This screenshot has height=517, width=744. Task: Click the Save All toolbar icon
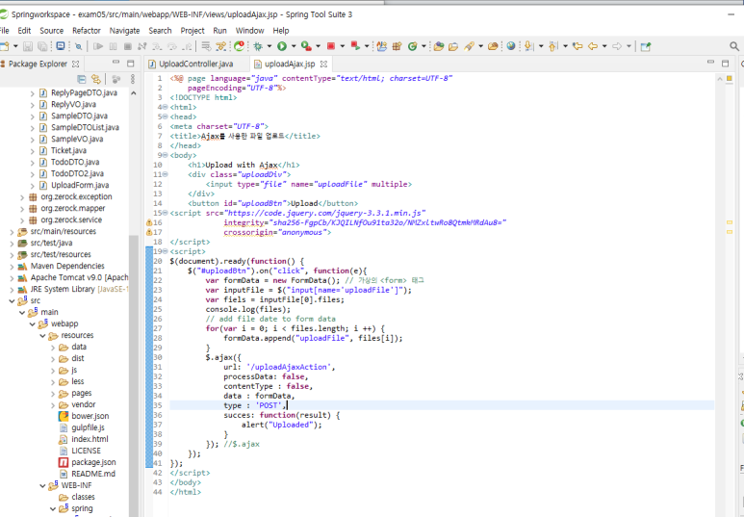(42, 46)
